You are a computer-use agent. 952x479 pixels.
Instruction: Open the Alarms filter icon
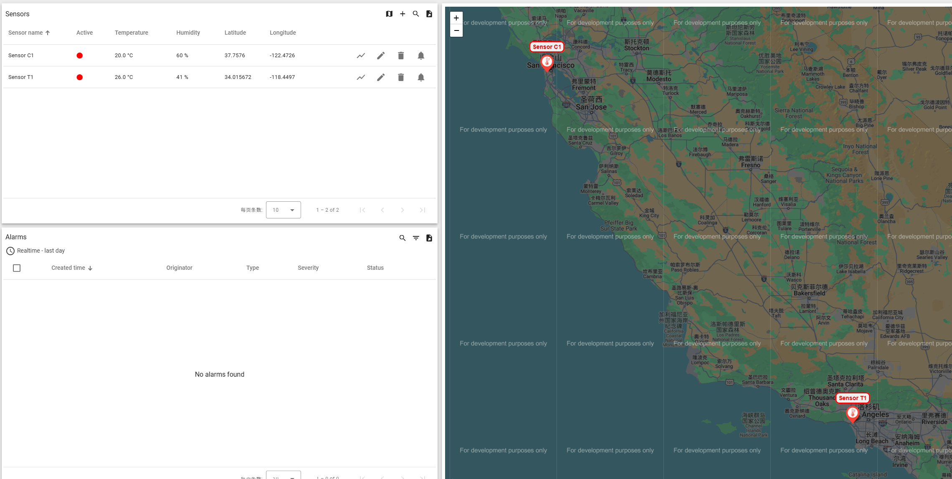click(416, 238)
